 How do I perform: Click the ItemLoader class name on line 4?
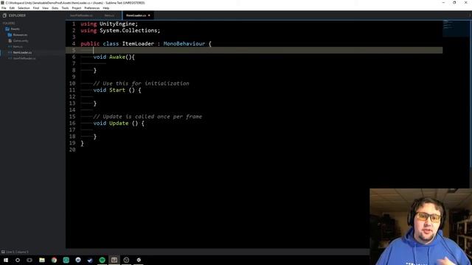click(x=138, y=43)
